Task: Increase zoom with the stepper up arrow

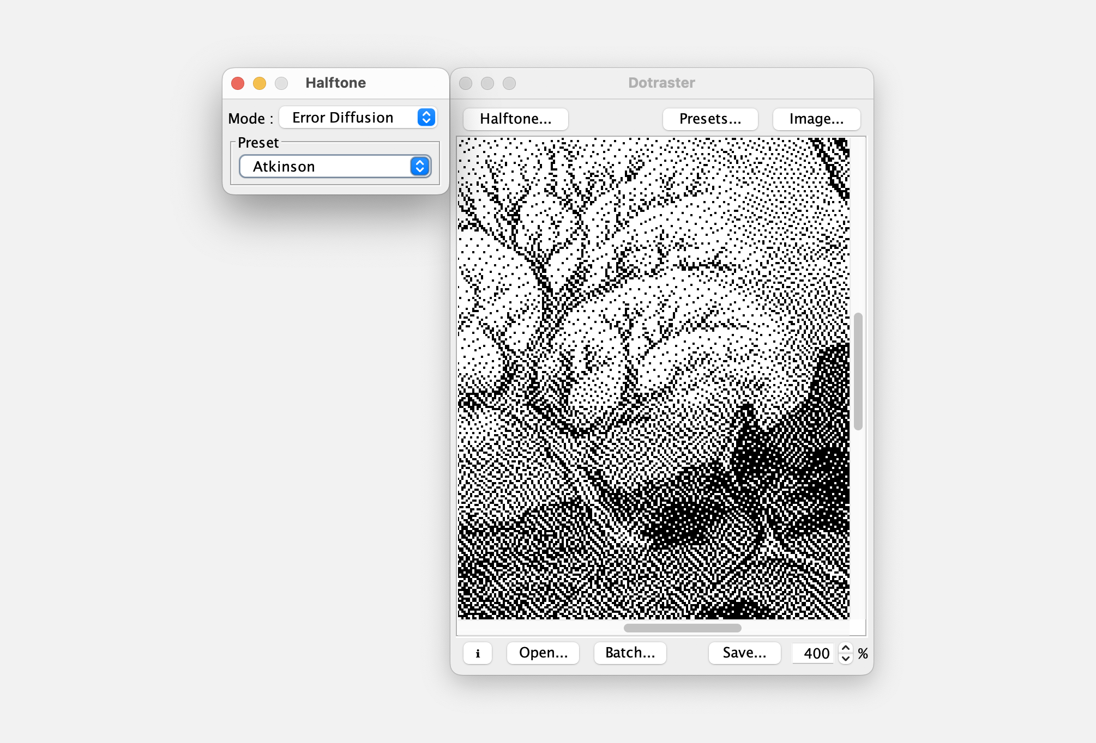Action: [x=846, y=648]
